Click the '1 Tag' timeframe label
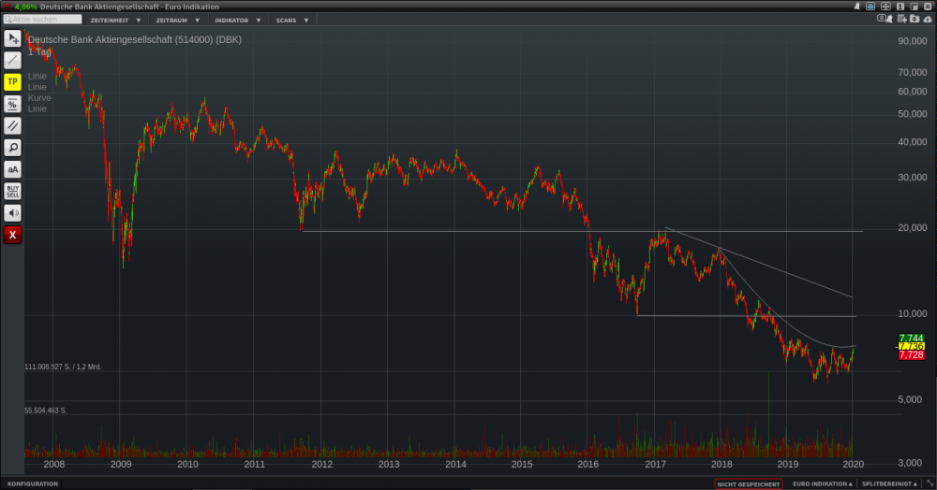937x490 pixels. point(39,51)
